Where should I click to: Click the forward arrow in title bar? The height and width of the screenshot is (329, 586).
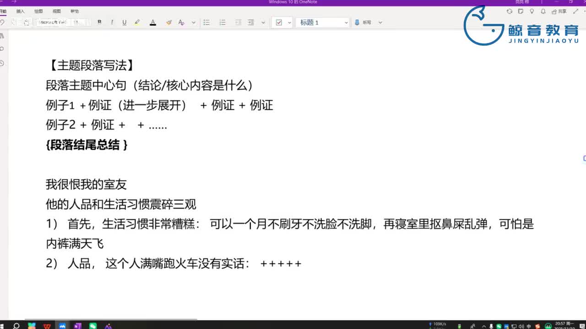pyautogui.click(x=13, y=2)
